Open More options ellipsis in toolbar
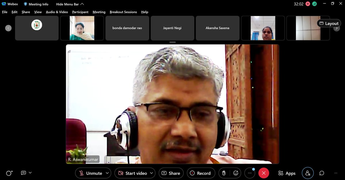The height and width of the screenshot is (180, 345). click(250, 173)
